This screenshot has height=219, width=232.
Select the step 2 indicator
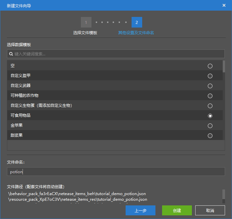click(x=137, y=22)
